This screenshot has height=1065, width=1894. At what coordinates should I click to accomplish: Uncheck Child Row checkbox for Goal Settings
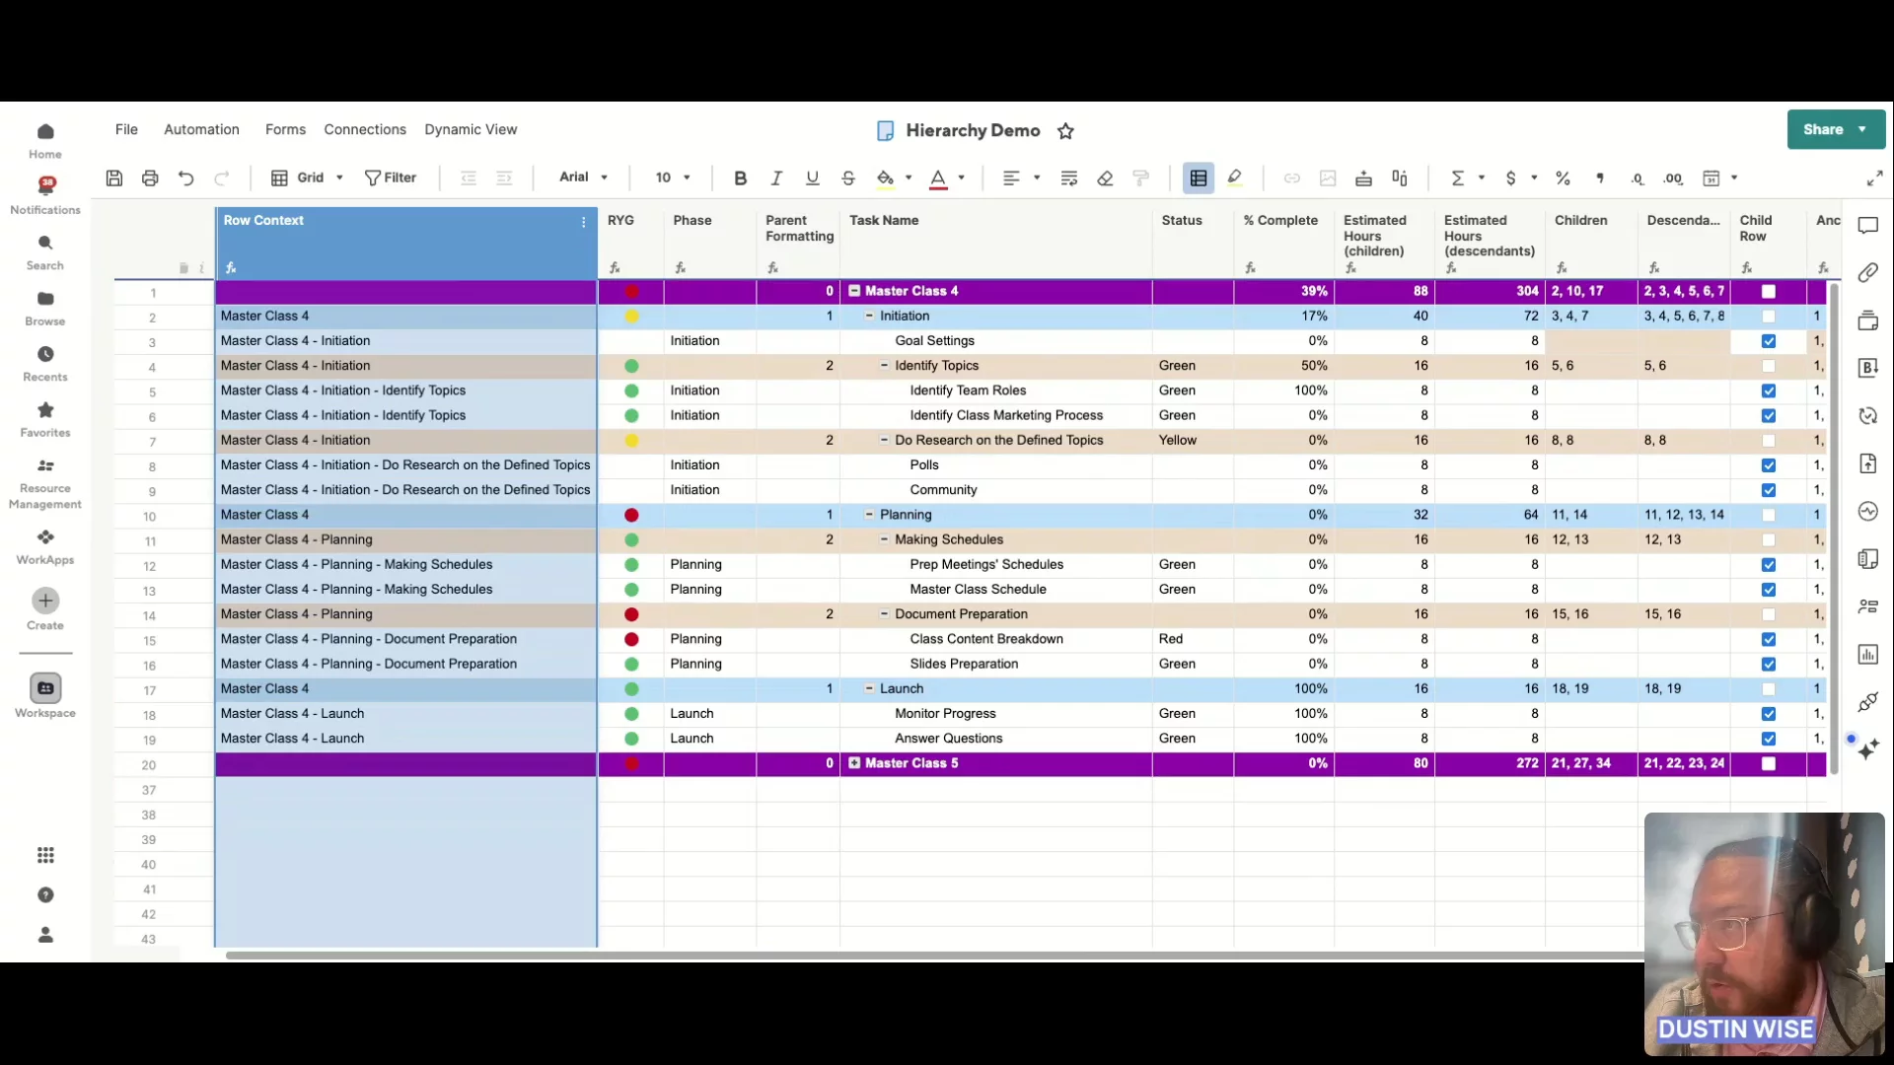pyautogui.click(x=1769, y=341)
